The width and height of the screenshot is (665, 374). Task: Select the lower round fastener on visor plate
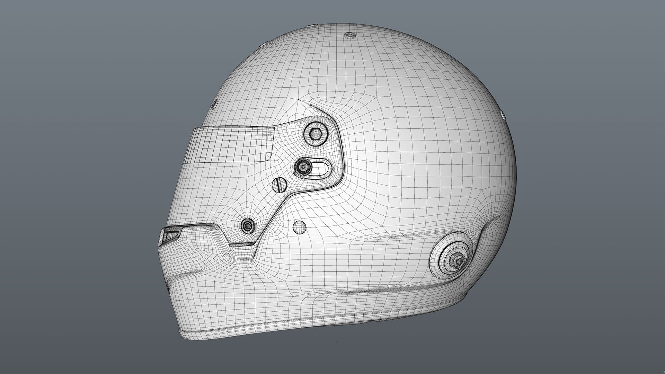(248, 225)
